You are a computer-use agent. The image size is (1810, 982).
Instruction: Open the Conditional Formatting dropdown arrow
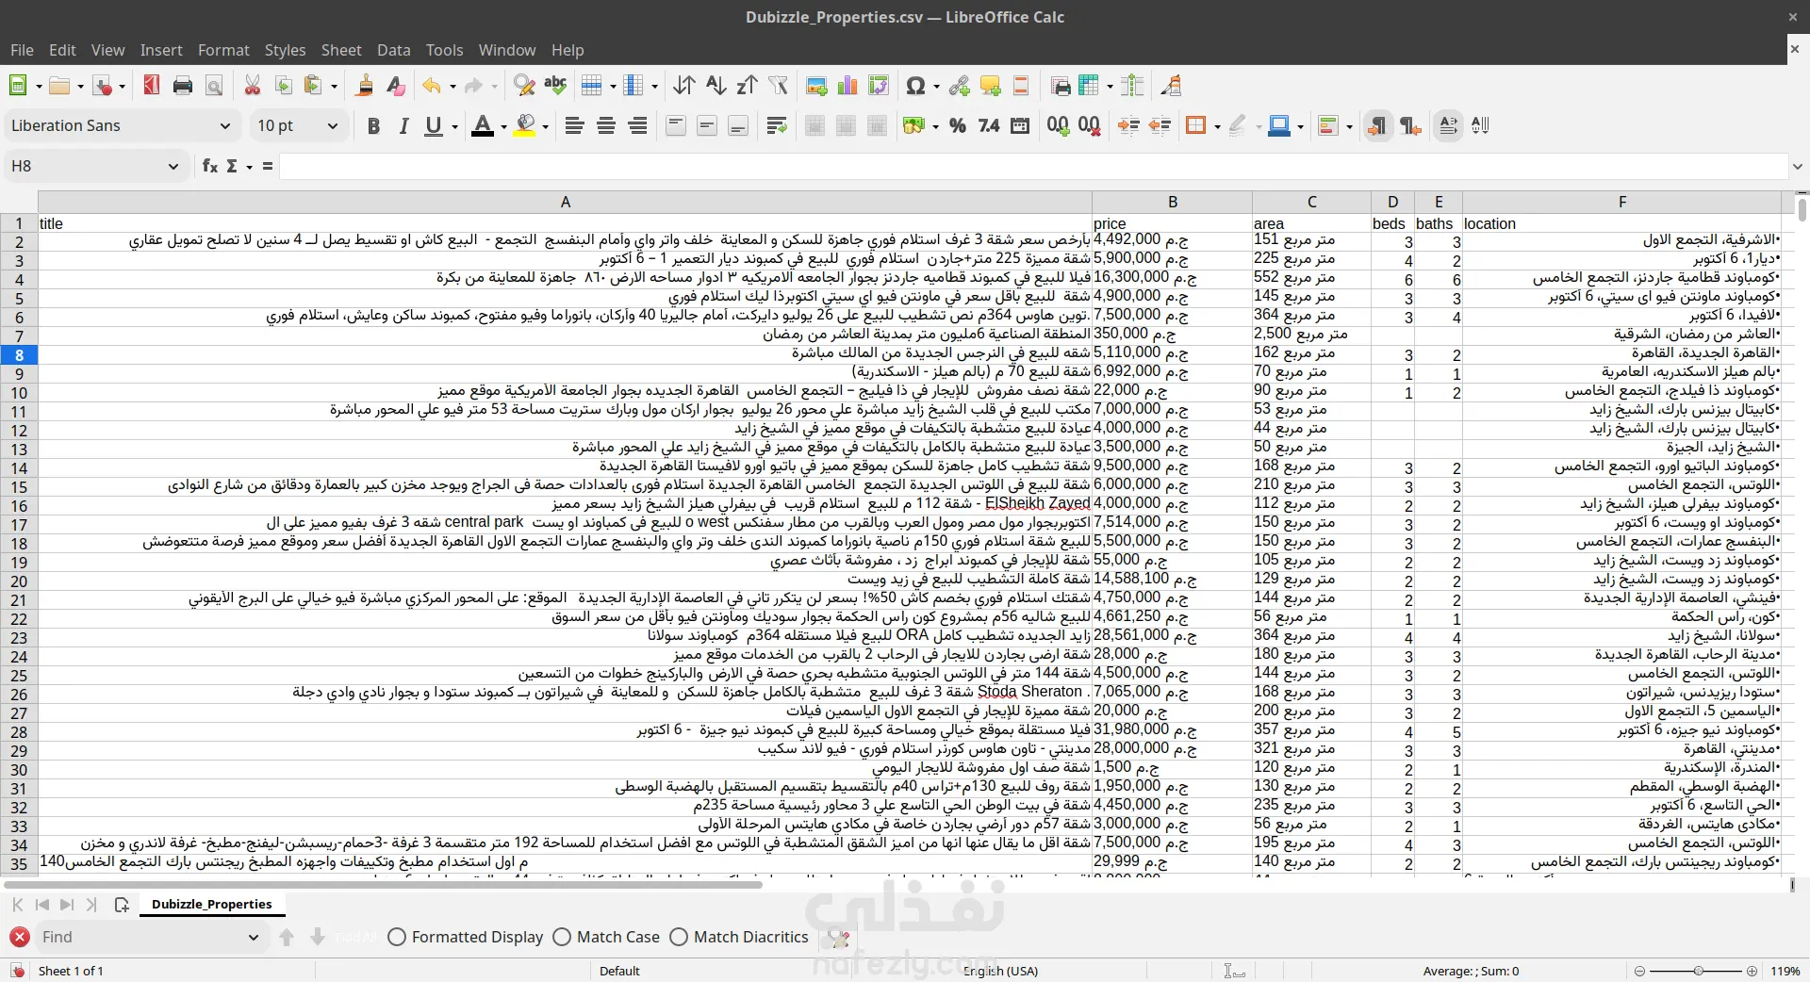1349,125
